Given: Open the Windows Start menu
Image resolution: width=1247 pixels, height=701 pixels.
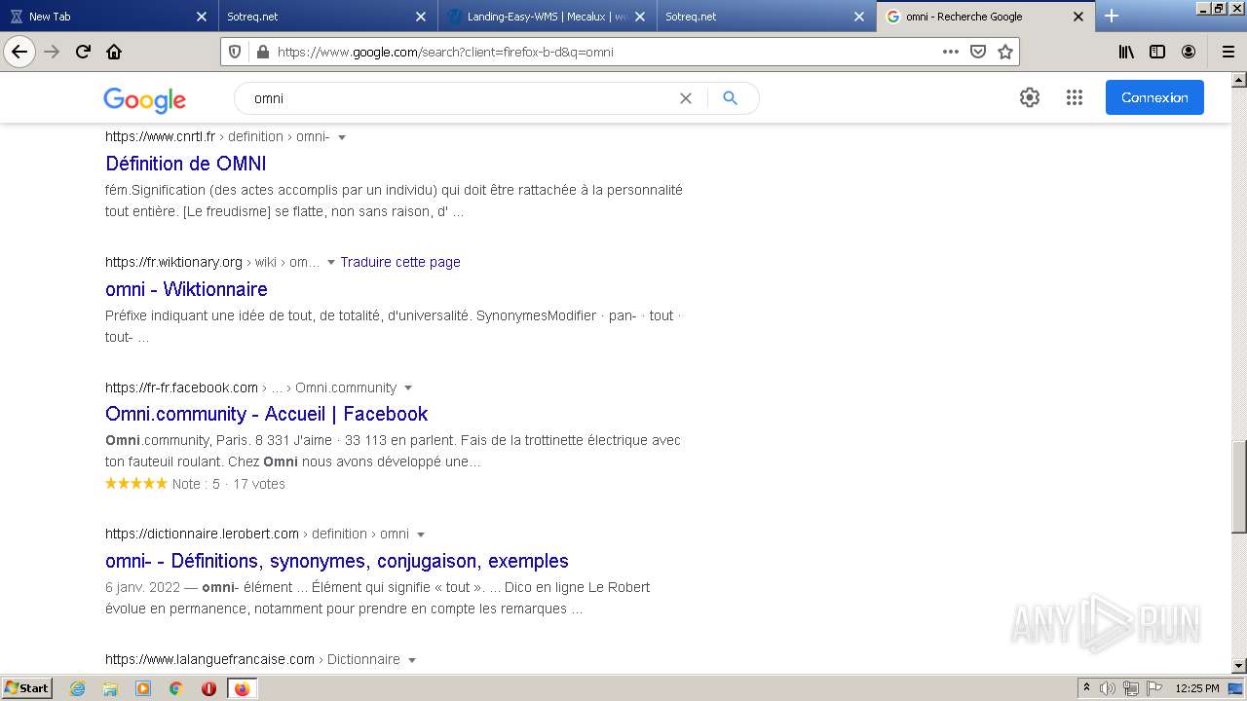Looking at the screenshot, I should [x=27, y=688].
